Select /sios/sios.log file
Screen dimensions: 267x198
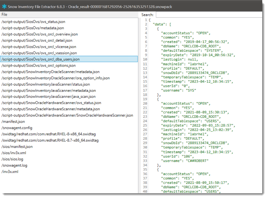pyautogui.click(x=12, y=159)
